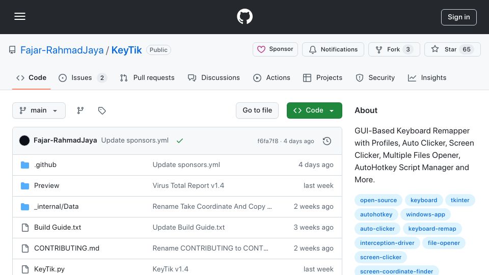This screenshot has width=489, height=275.
Task: Open the latest commit message Update sponsors.yml
Action: click(134, 141)
